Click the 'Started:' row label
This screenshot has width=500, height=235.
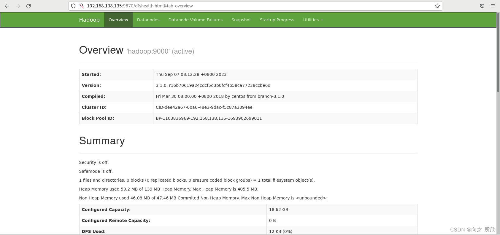click(91, 74)
